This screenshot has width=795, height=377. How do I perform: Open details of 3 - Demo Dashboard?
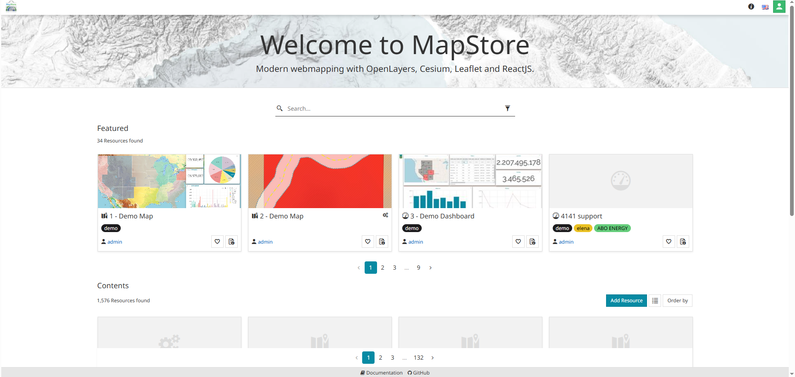point(532,242)
